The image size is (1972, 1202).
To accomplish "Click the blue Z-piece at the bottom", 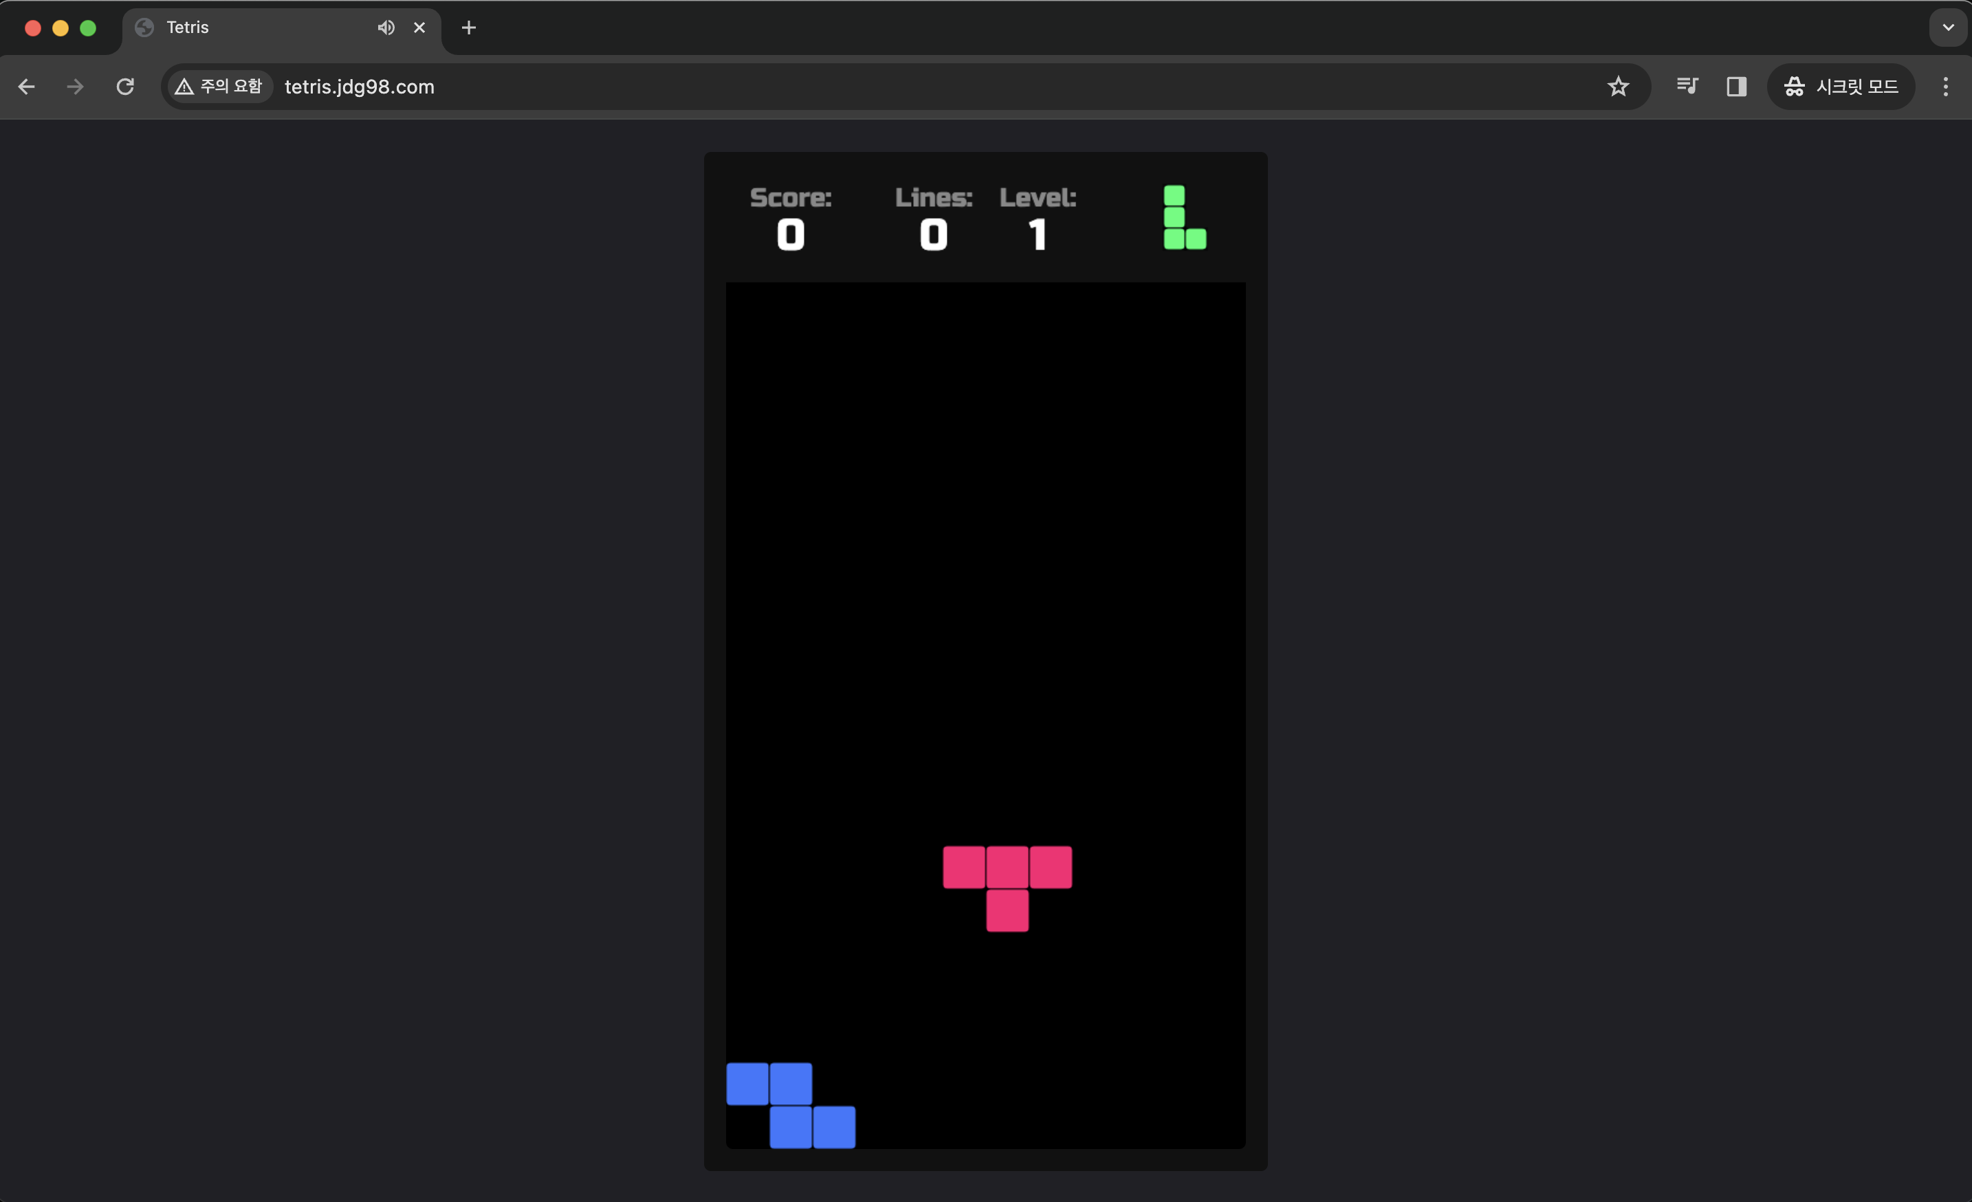I will [x=791, y=1104].
